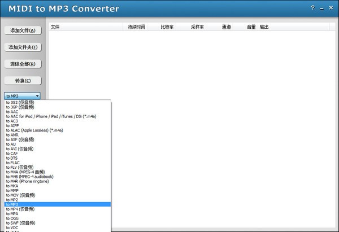Start conversion with 转换(C) button

coord(23,81)
